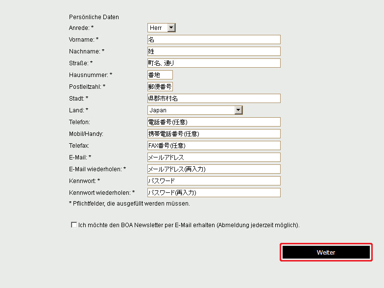Click the Kennwort wiederholen field
The height and width of the screenshot is (288, 384).
[214, 193]
